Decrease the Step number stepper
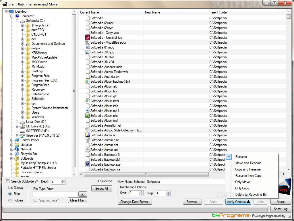Screen dimensions: 294x221 point(169,194)
